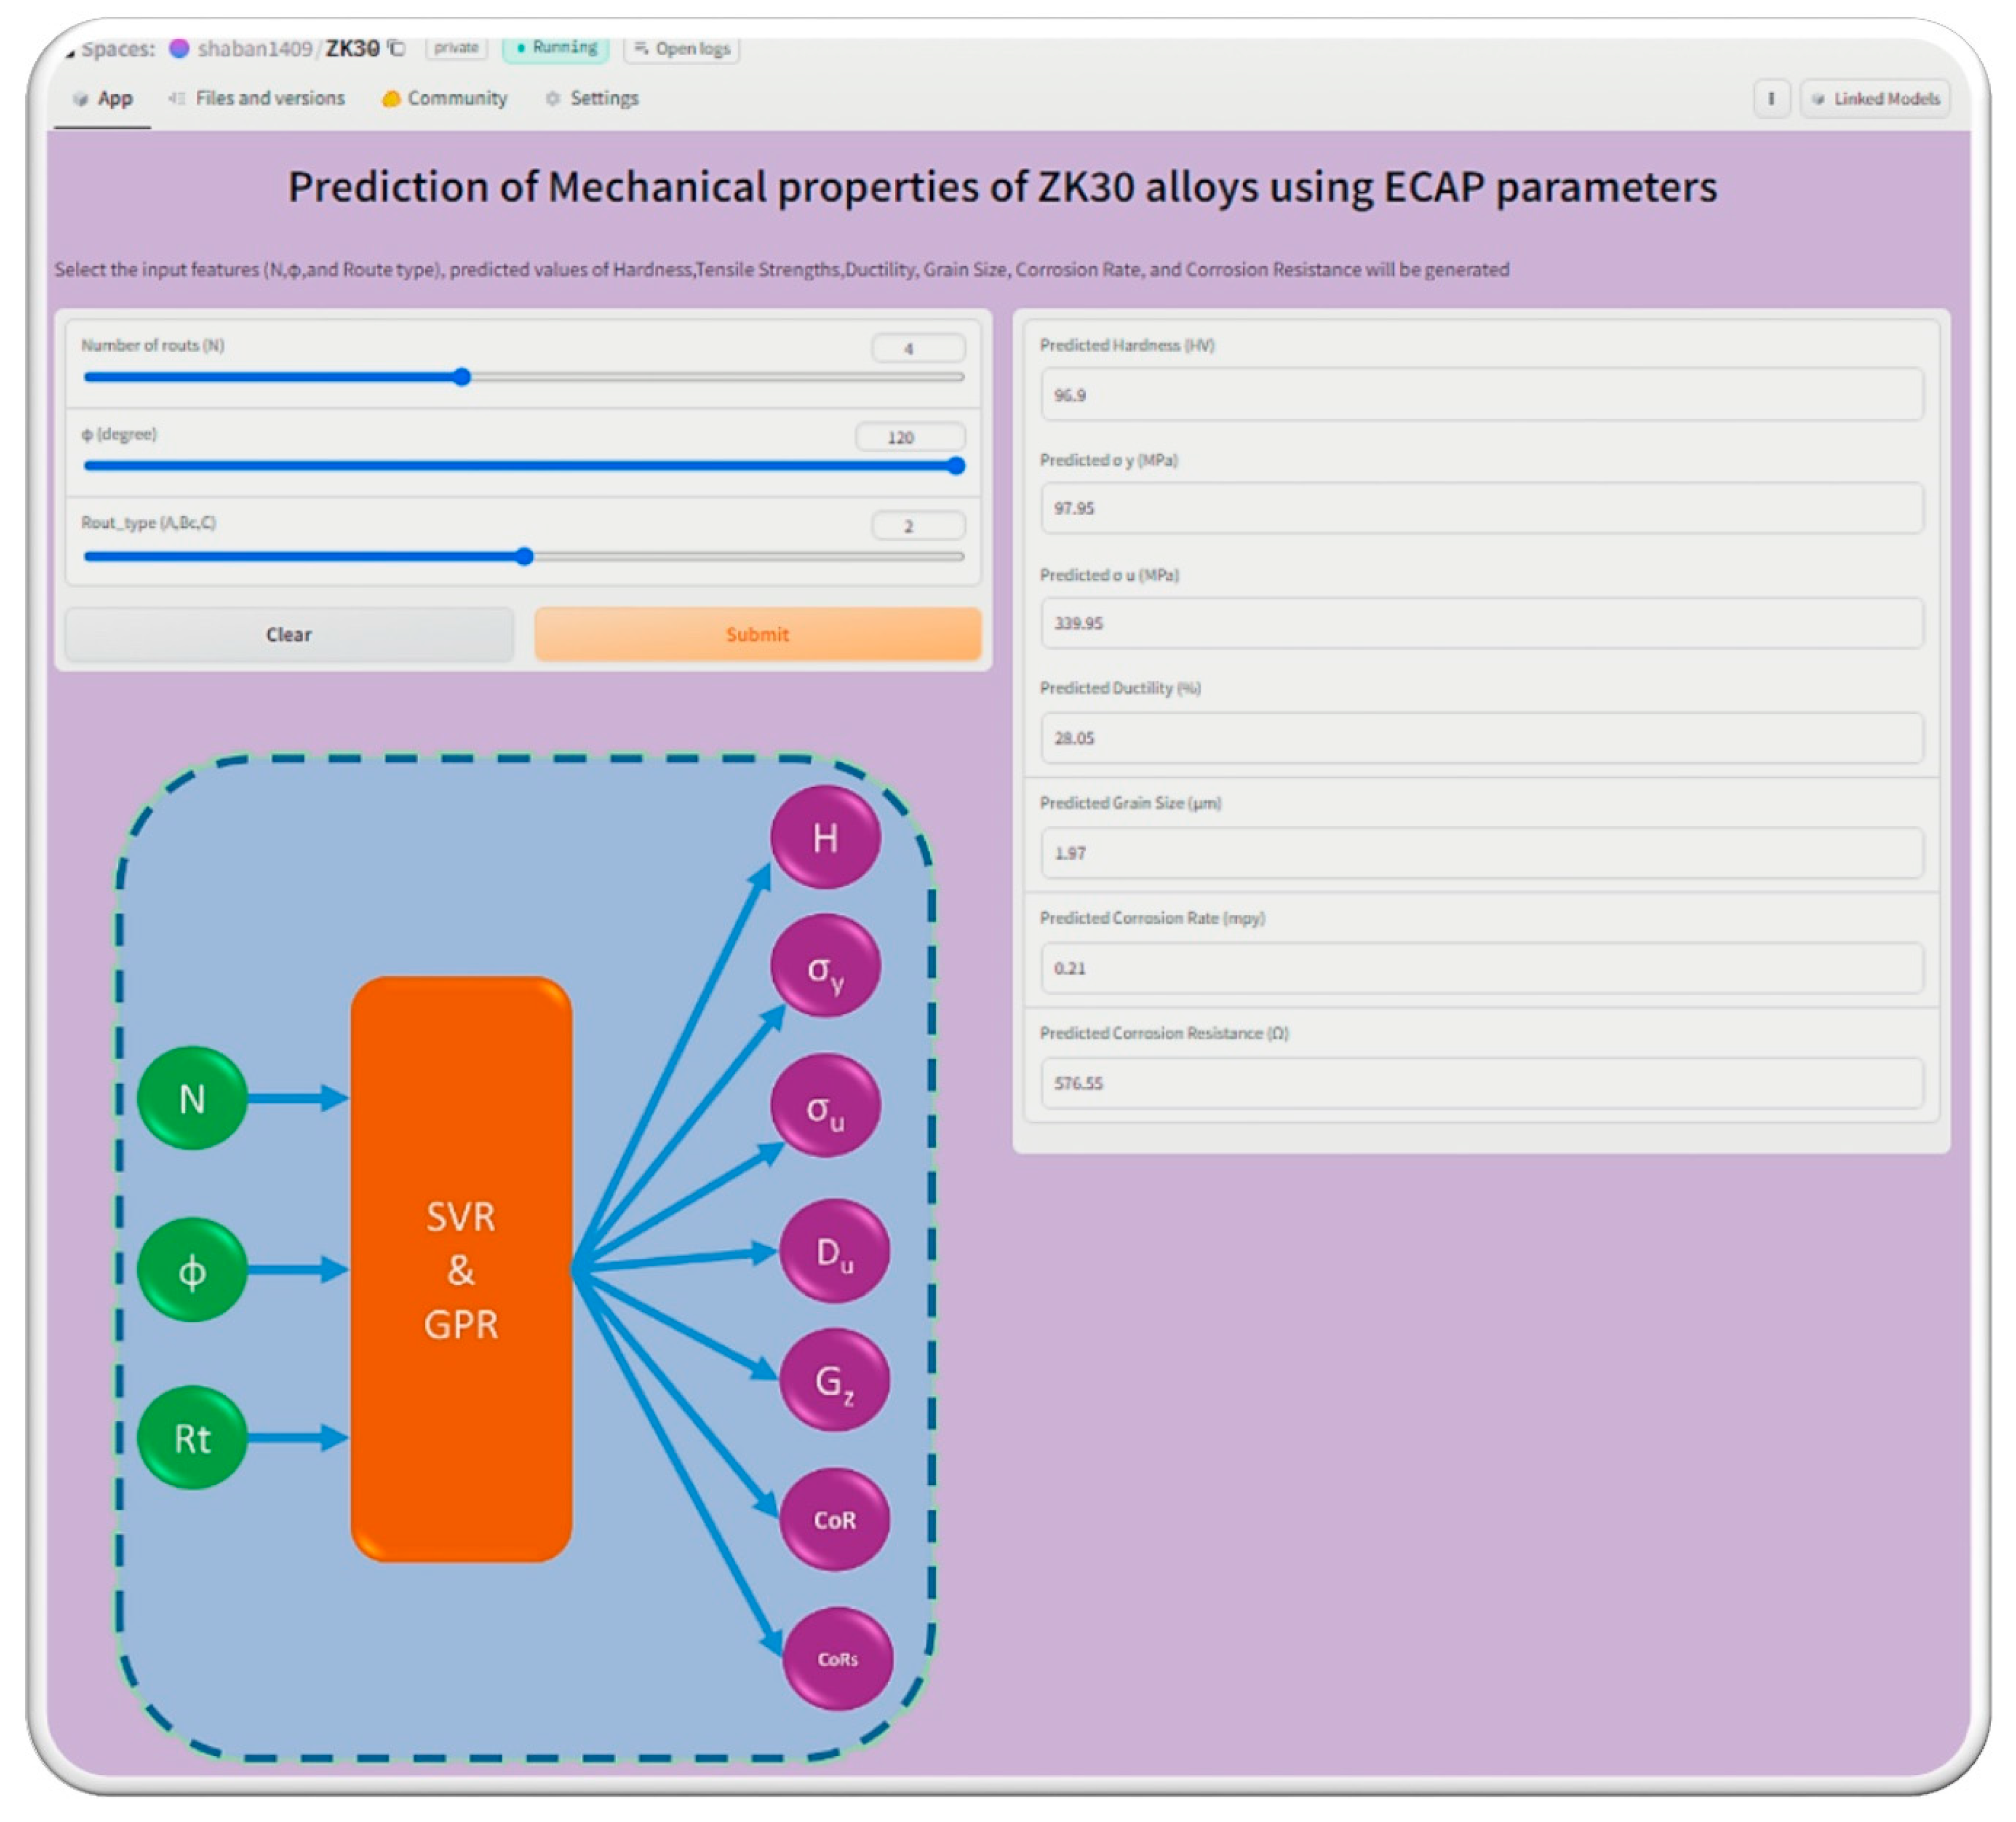The image size is (2016, 1822).
Task: Click the green N input node
Action: click(x=192, y=1098)
